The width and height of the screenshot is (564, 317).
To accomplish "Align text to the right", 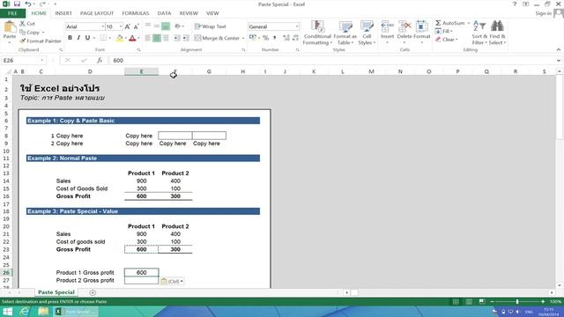I will pyautogui.click(x=166, y=38).
